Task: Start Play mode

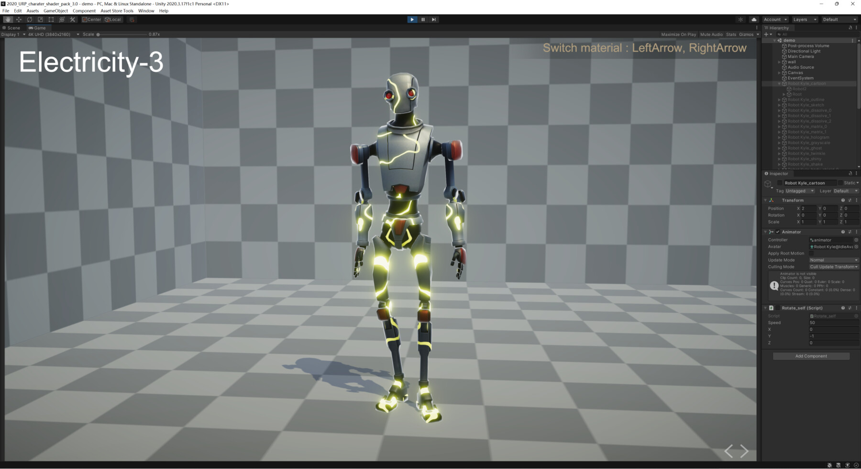Action: tap(412, 20)
